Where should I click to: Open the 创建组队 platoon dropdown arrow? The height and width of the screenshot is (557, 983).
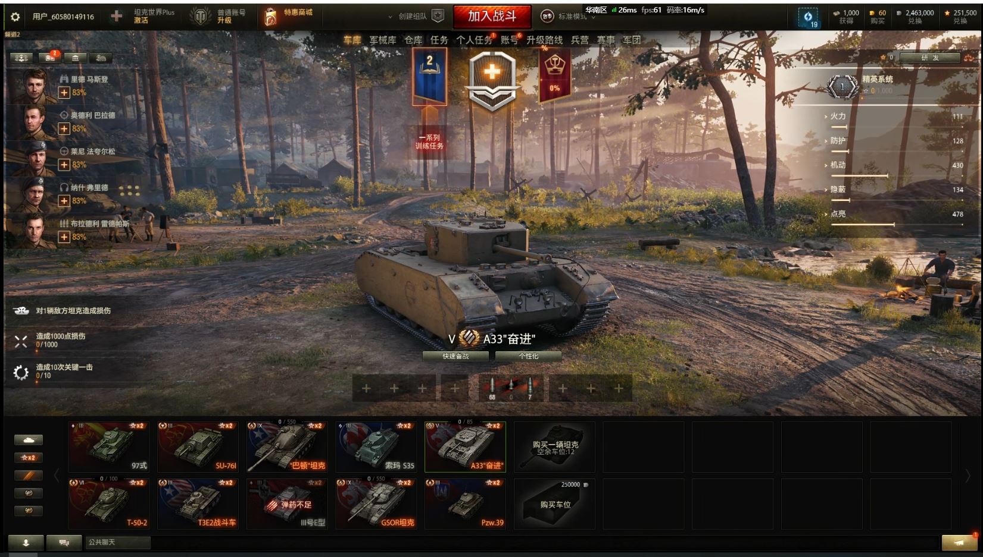point(390,17)
